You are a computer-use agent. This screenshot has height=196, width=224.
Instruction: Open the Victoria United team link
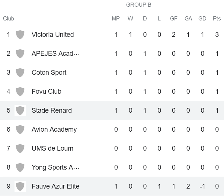coord(52,35)
